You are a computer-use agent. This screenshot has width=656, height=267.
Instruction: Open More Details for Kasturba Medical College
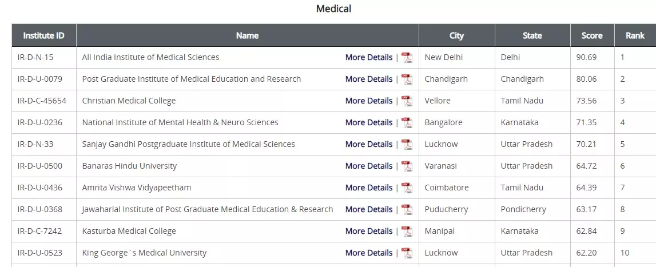(368, 232)
